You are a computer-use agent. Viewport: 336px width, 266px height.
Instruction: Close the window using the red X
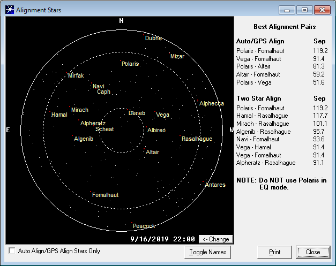coord(321,10)
